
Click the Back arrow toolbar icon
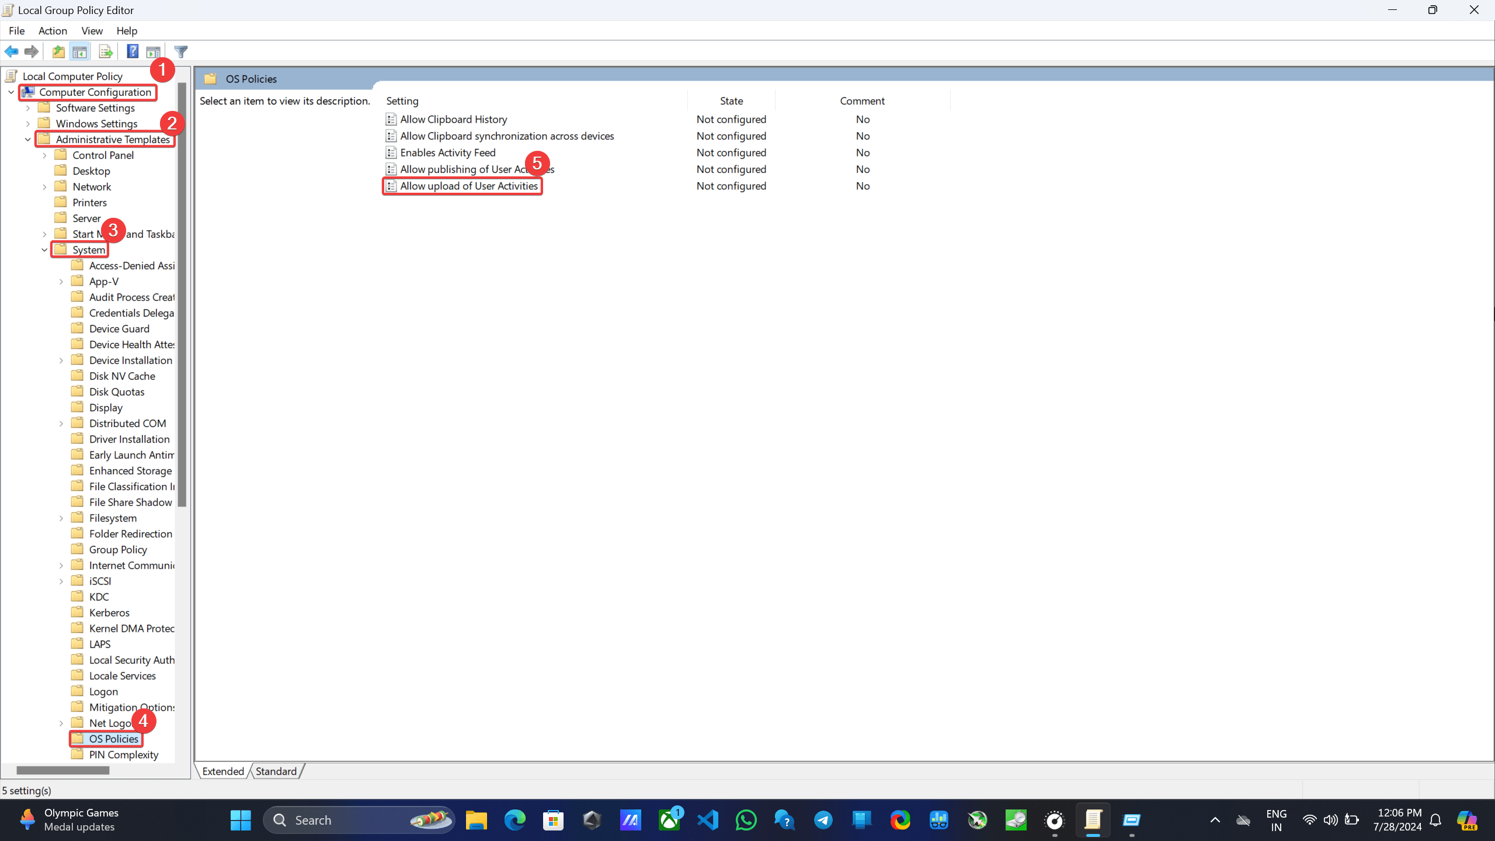pos(11,51)
